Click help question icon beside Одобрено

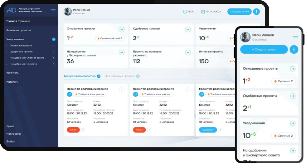point(220,130)
